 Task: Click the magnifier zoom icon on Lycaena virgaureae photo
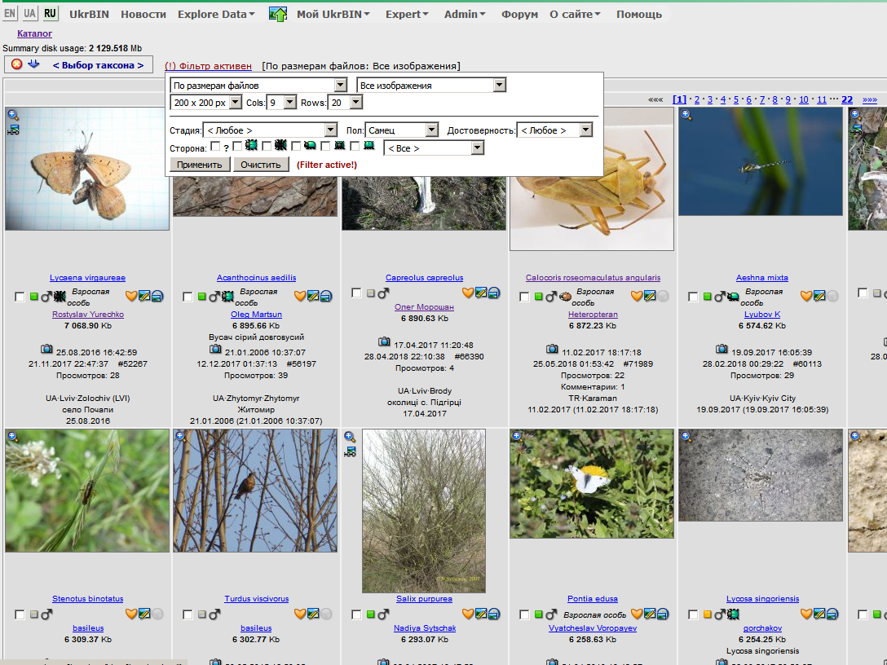13,115
